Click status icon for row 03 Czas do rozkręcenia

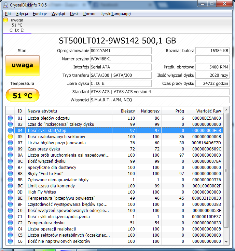point(10,124)
